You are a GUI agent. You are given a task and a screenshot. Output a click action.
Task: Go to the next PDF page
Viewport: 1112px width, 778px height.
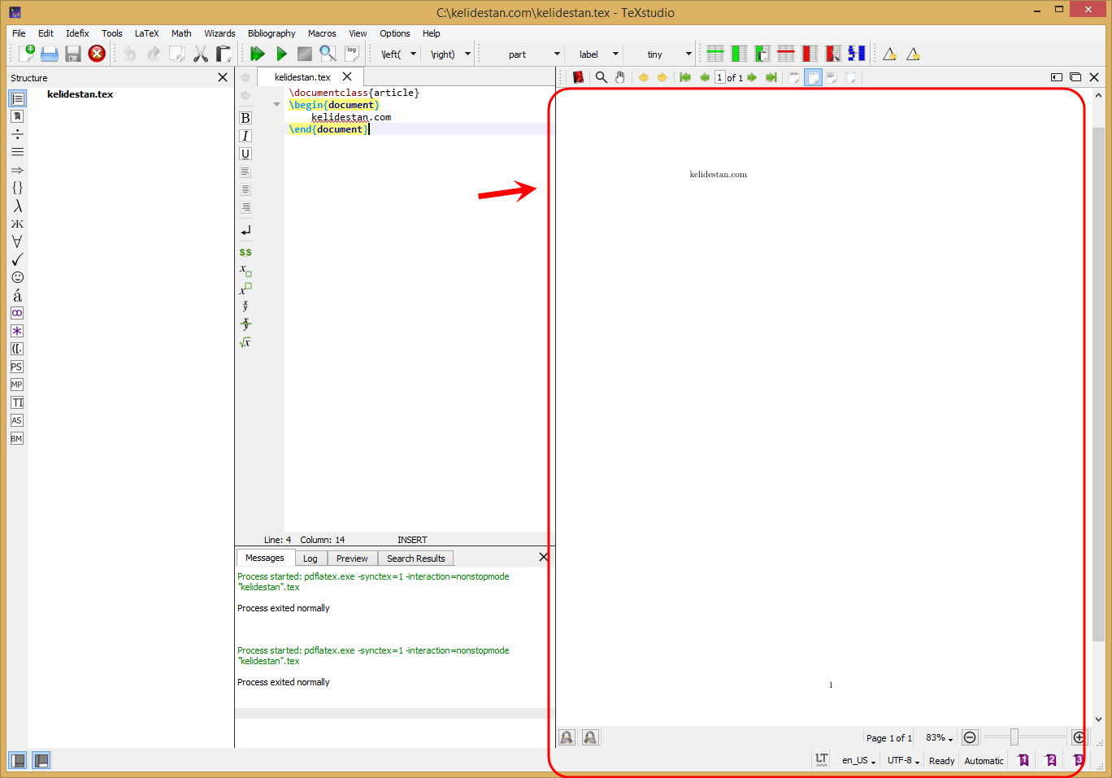[x=752, y=77]
